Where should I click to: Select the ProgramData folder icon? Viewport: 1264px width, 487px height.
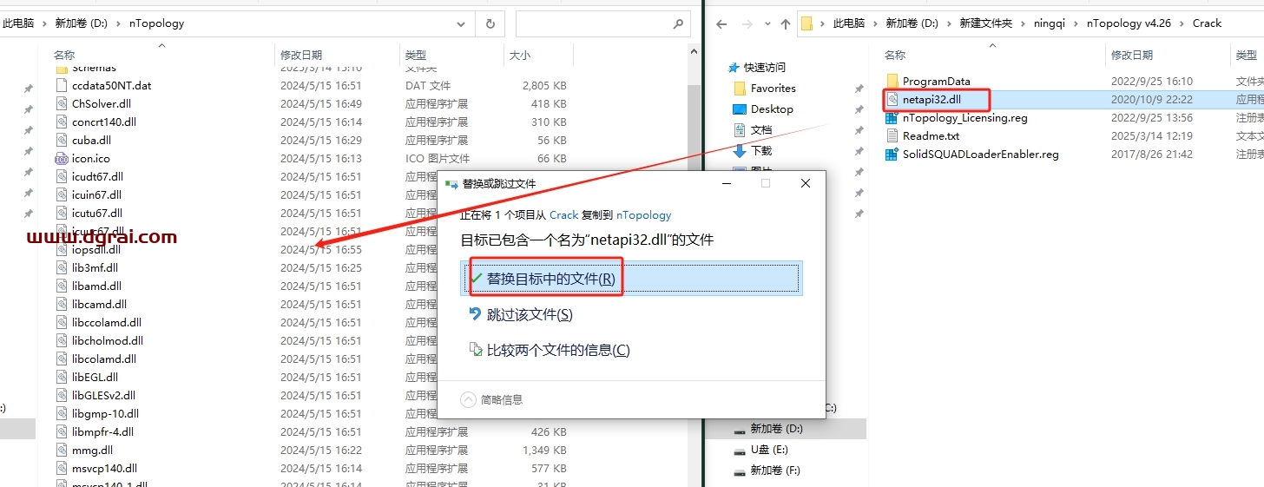coord(892,81)
